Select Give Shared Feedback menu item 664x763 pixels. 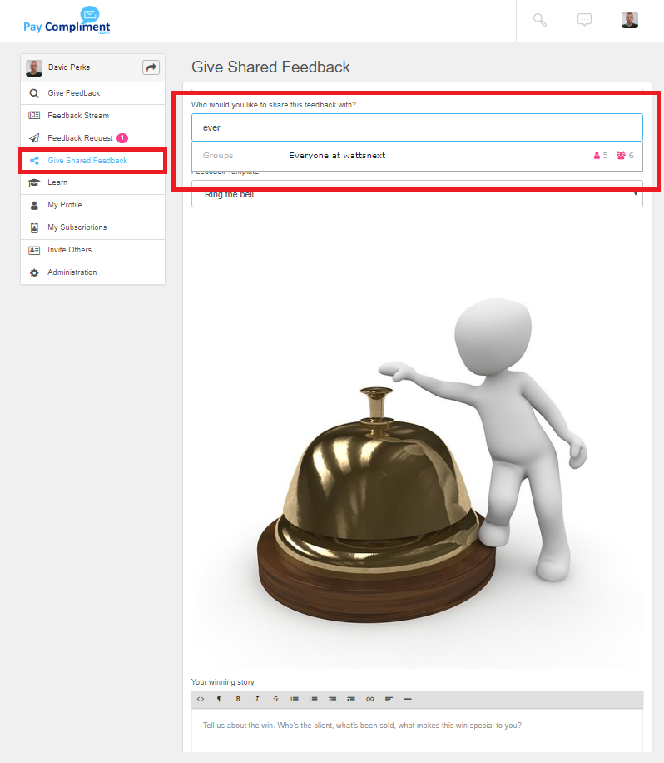tap(93, 161)
